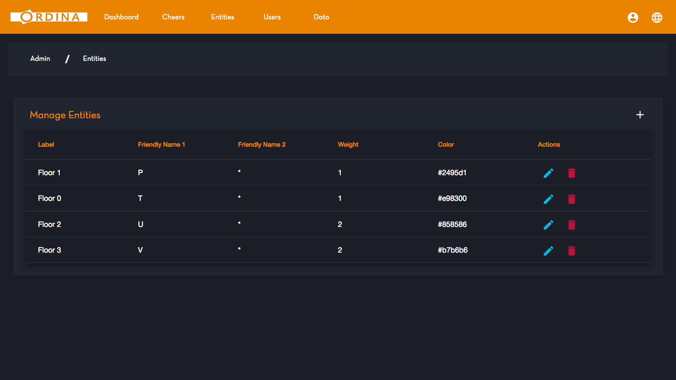
Task: Open the Cheers menu item
Action: click(173, 17)
